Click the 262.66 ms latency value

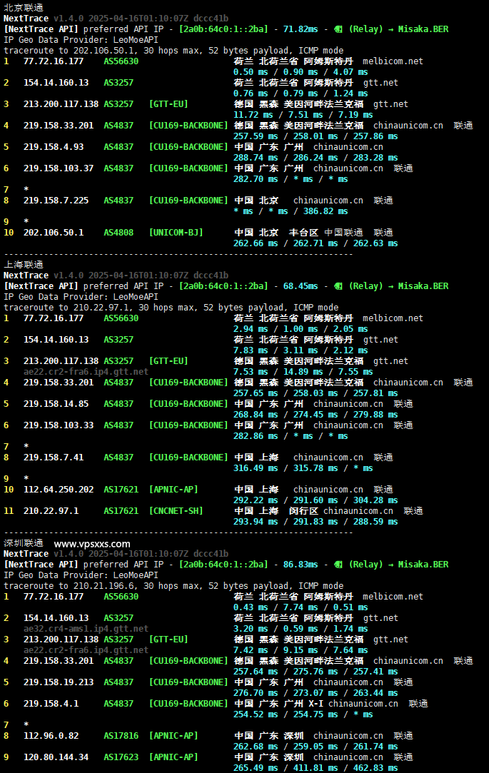(256, 243)
